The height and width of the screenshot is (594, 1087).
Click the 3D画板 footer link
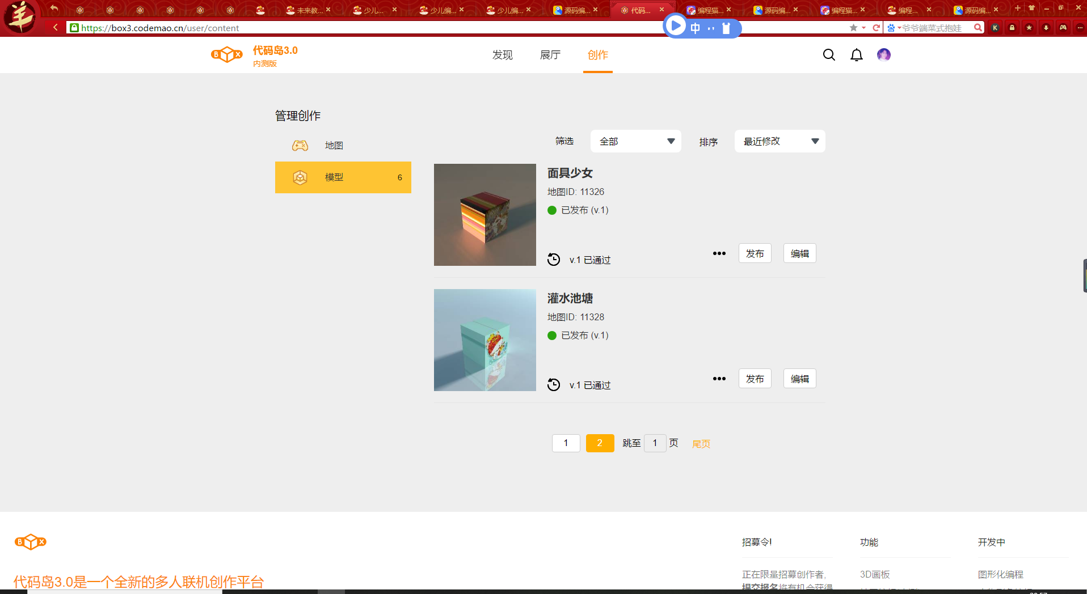[x=875, y=575]
